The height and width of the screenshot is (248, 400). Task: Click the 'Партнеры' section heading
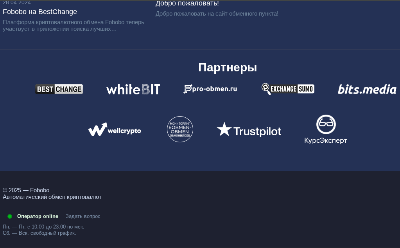pos(228,67)
